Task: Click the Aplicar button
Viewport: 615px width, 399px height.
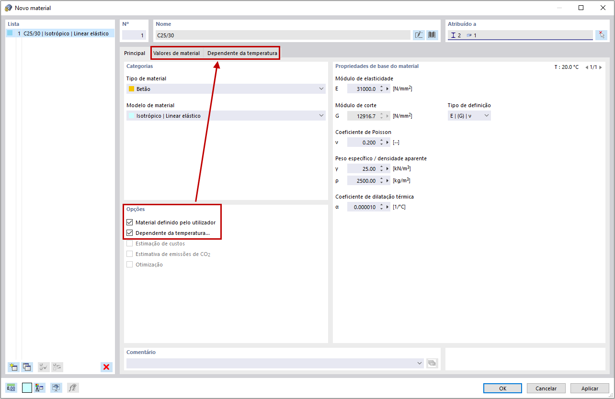Action: coord(590,388)
